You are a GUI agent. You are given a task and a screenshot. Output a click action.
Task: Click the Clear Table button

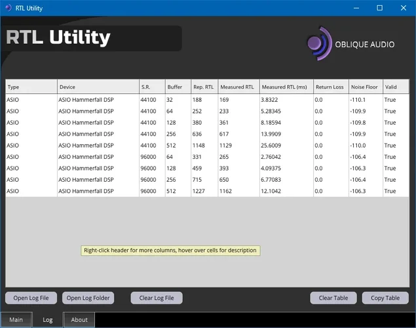click(x=333, y=298)
